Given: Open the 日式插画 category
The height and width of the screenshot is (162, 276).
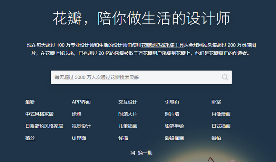Looking at the screenshot, I should tap(221, 126).
